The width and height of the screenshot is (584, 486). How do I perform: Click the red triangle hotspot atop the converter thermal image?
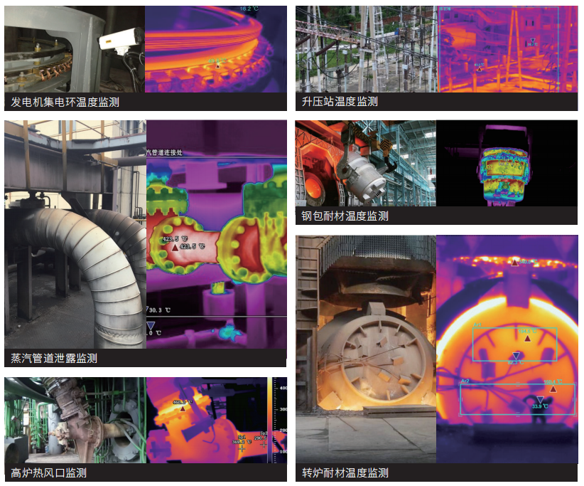[x=515, y=263]
